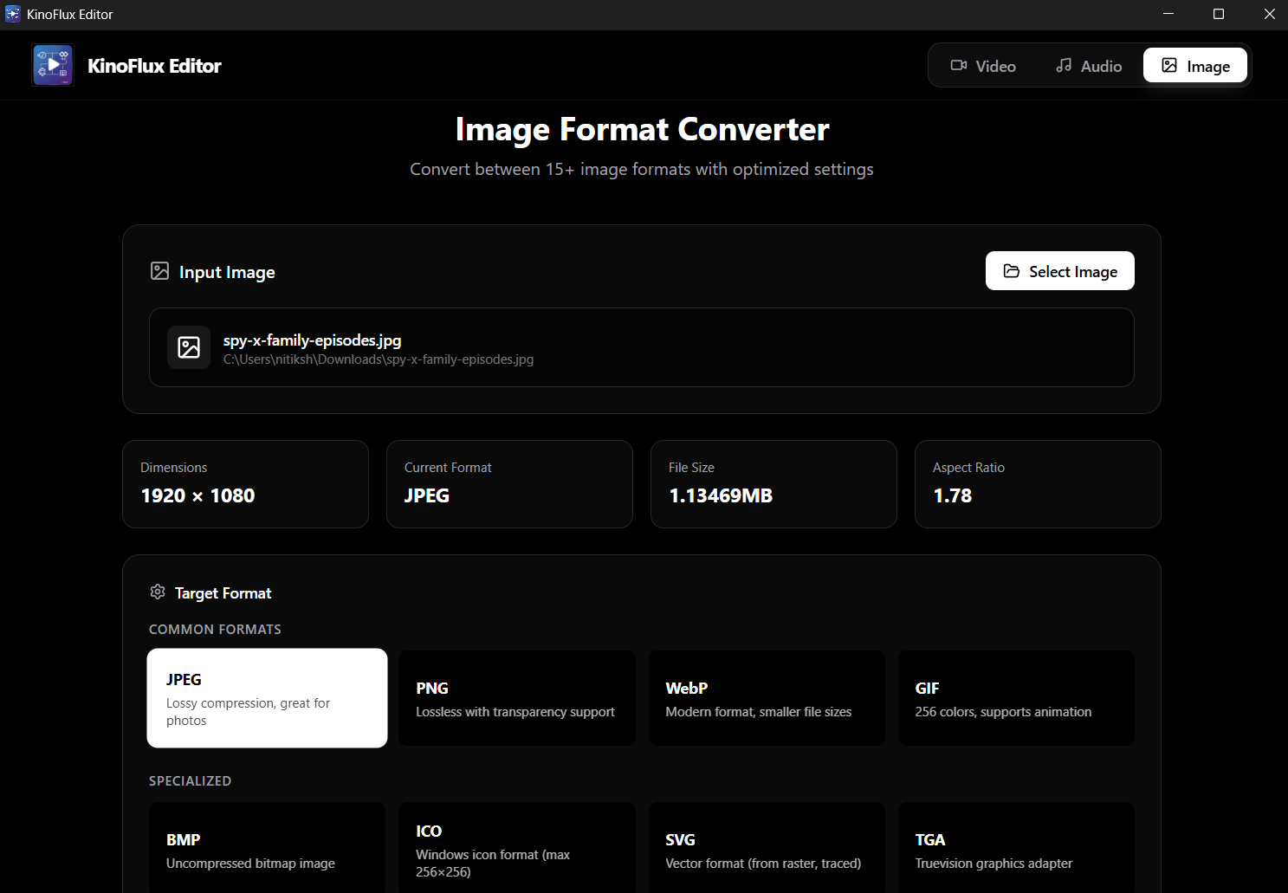Choose ICO Windows icon format
1288x893 pixels.
tap(516, 849)
